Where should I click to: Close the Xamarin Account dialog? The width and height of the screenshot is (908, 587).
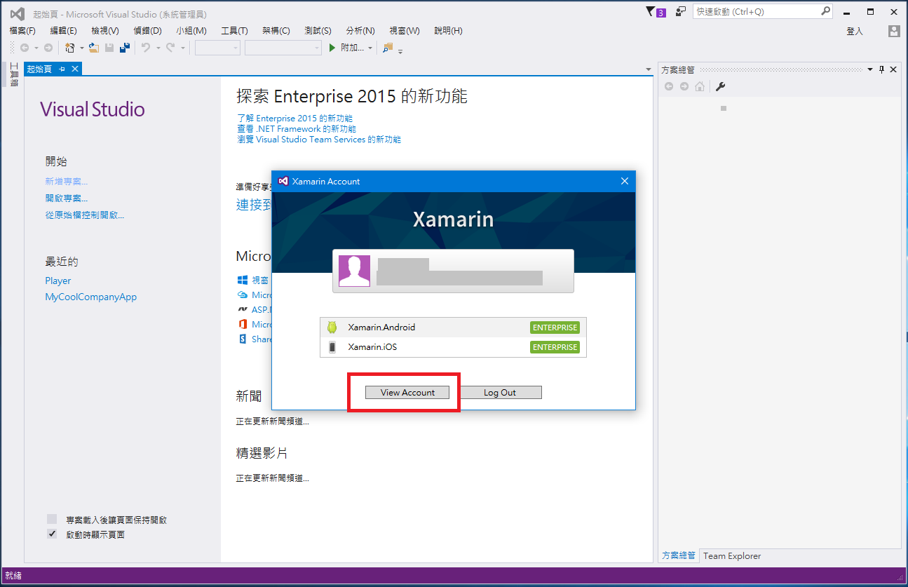click(625, 181)
